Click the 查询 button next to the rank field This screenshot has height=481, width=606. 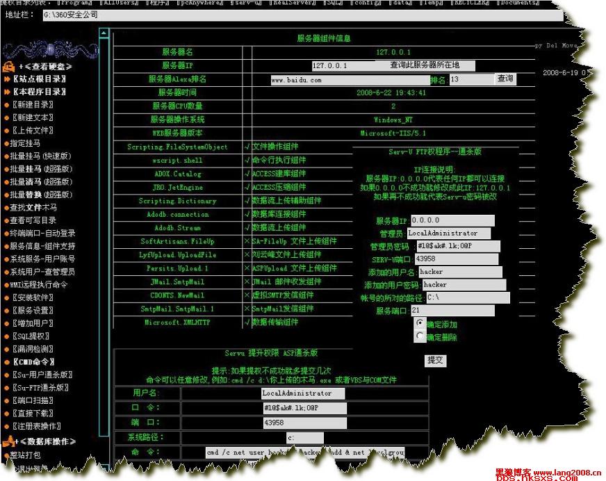pos(505,79)
